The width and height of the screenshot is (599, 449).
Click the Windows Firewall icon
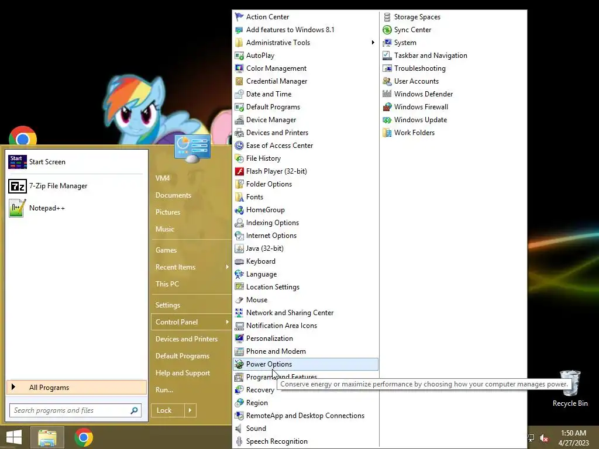pyautogui.click(x=387, y=107)
